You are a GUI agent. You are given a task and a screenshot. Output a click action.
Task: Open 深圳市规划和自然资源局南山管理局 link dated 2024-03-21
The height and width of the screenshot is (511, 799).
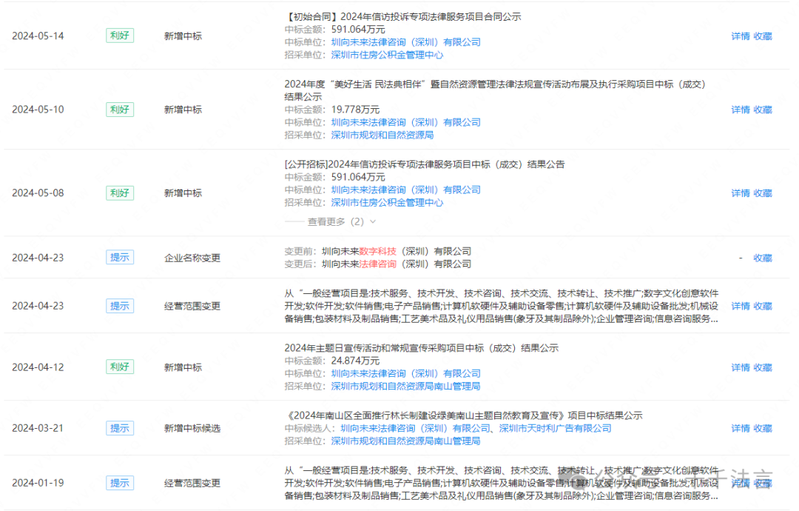pos(405,441)
